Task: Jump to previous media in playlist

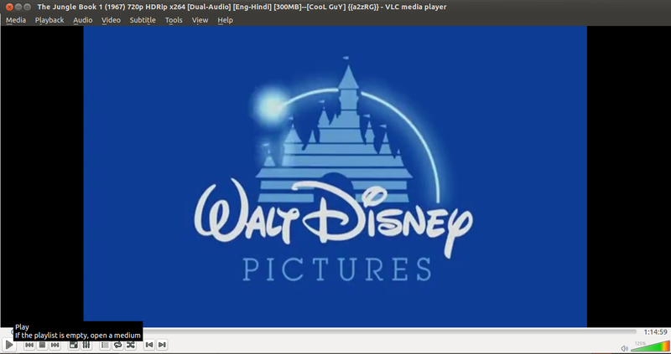Action: tap(29, 345)
